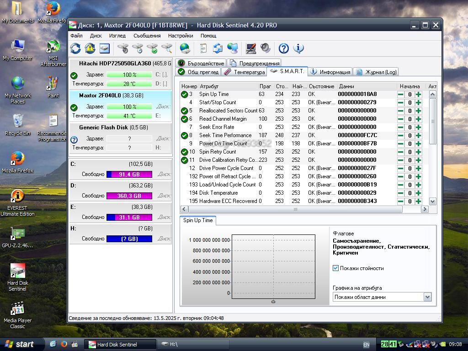Click the SMART list scroll right arrow
The image size is (468, 351).
pos(425,209)
